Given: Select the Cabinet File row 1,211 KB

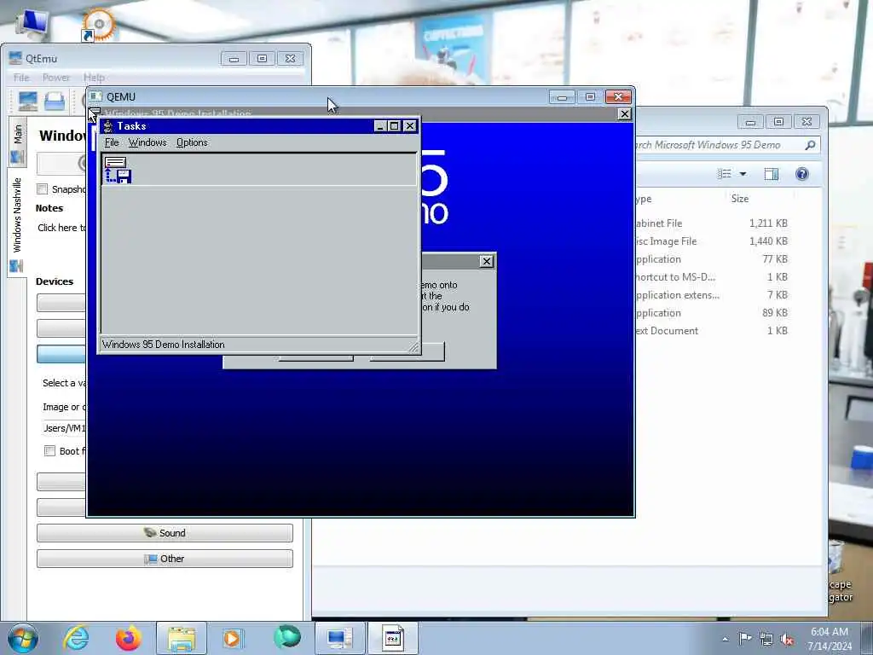Looking at the screenshot, I should click(x=712, y=223).
